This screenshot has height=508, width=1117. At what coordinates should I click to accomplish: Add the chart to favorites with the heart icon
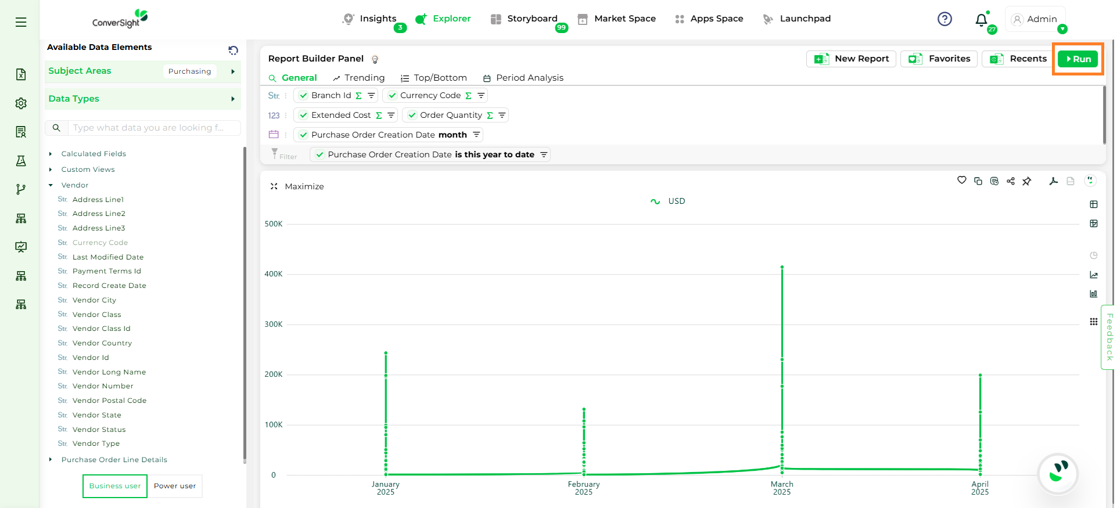(x=962, y=181)
